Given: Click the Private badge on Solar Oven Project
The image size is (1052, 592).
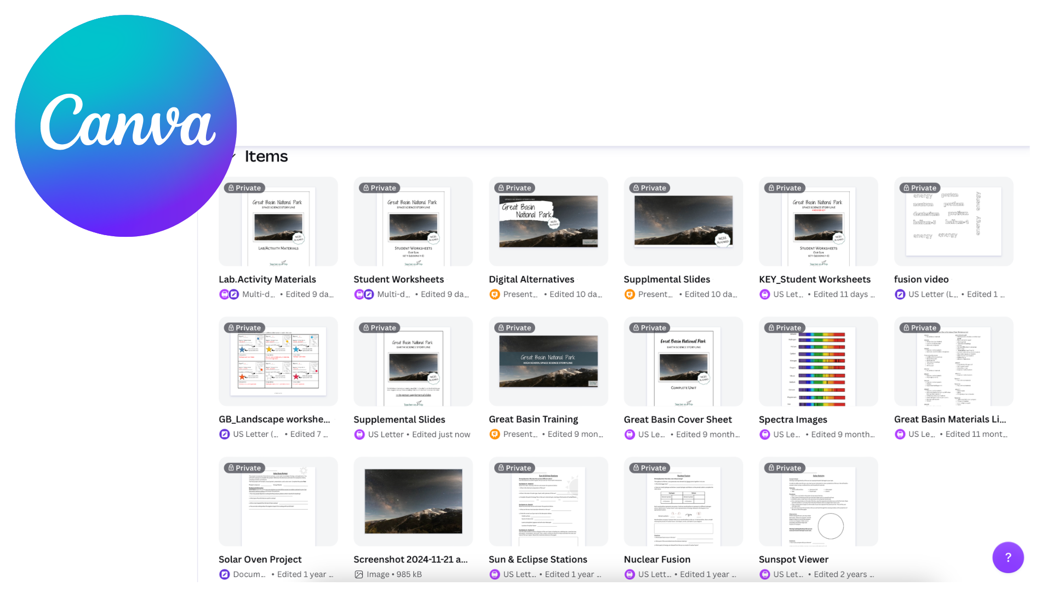Looking at the screenshot, I should (244, 468).
